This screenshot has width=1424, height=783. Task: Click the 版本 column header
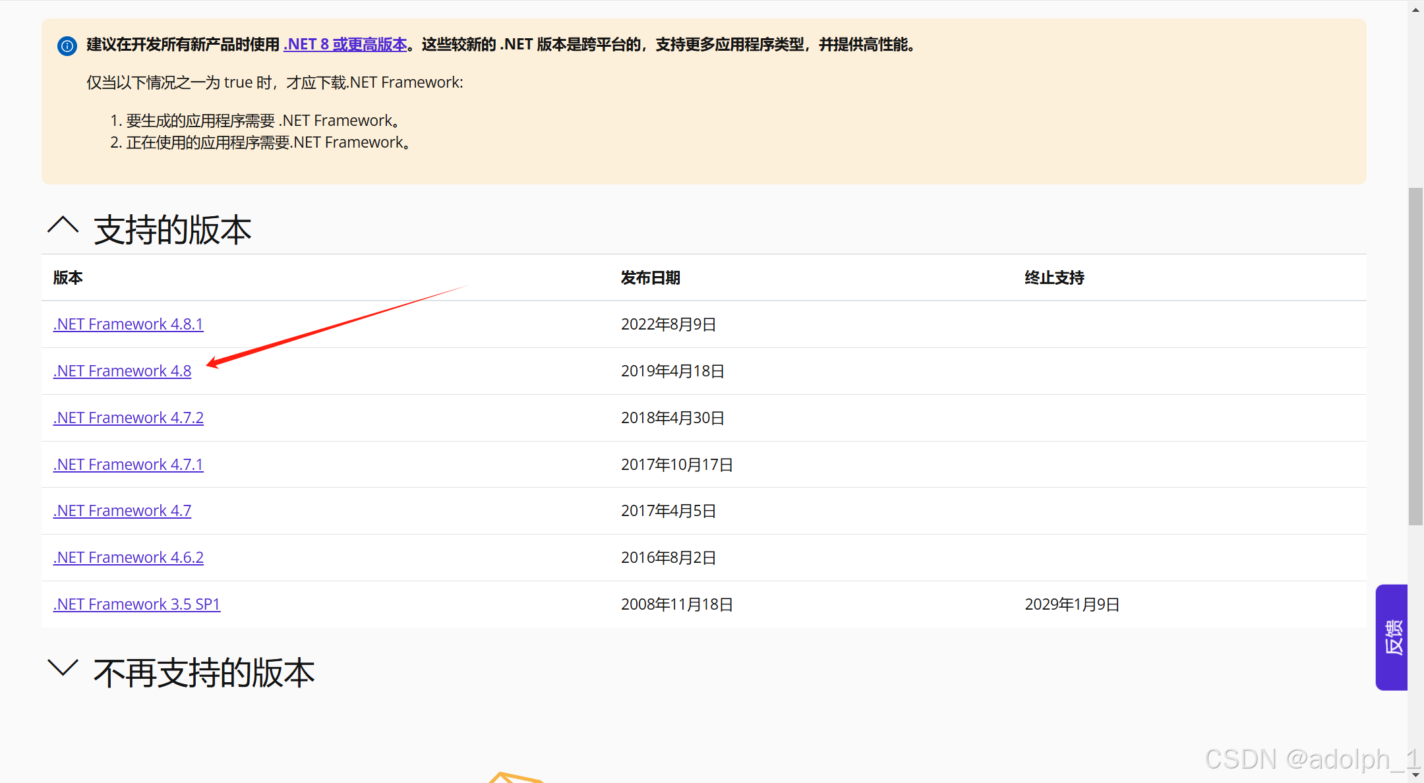68,278
